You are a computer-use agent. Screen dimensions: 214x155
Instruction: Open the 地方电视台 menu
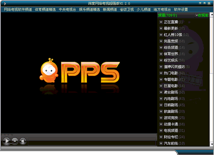[x=162, y=9]
